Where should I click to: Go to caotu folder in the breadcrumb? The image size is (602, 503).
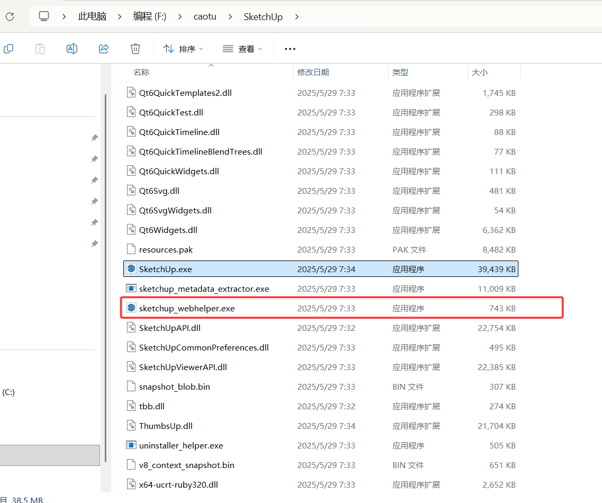[x=205, y=16]
